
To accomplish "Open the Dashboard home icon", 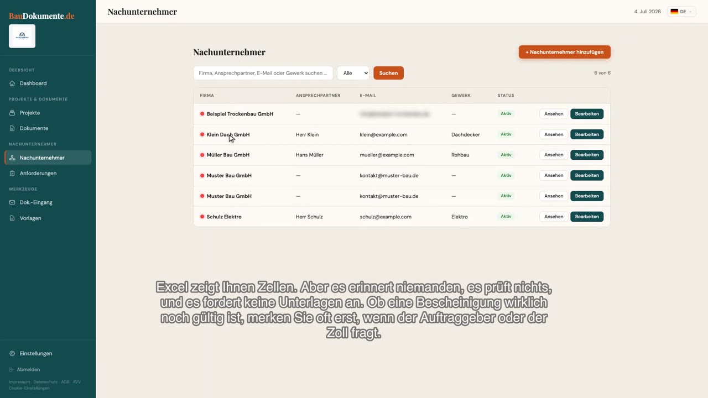I will coord(12,83).
